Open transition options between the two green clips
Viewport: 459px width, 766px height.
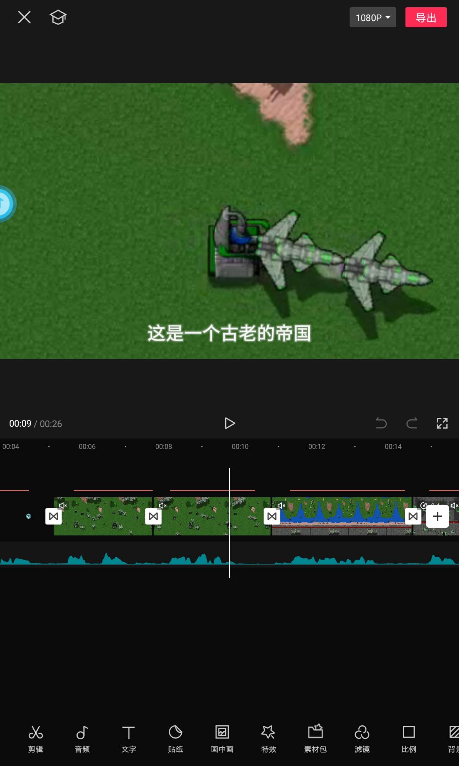pyautogui.click(x=153, y=516)
